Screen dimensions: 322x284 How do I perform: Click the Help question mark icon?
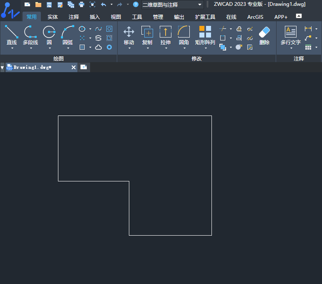click(x=136, y=4)
